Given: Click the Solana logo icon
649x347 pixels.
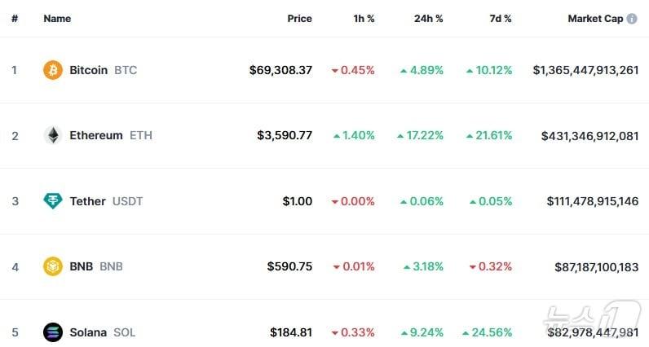Looking at the screenshot, I should click(x=53, y=332).
